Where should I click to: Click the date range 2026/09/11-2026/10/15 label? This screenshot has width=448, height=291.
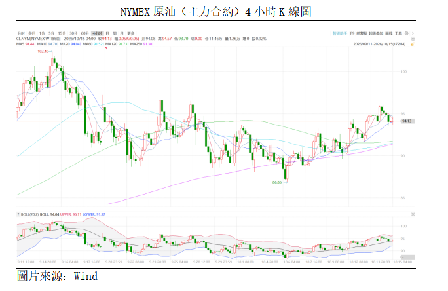pos(379,44)
